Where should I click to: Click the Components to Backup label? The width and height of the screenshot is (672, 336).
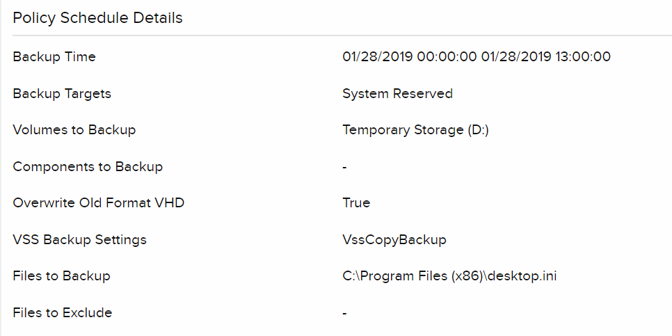pos(88,167)
